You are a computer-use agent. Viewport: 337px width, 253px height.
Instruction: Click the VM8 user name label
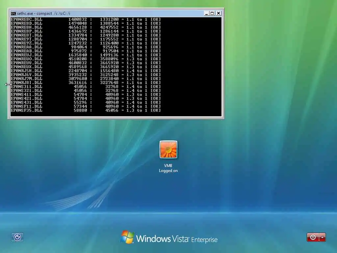(x=168, y=165)
